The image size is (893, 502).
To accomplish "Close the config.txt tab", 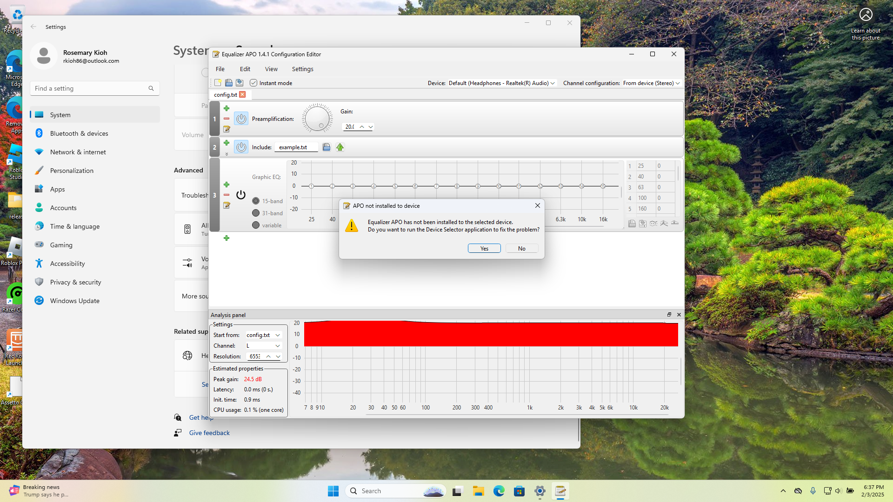I will point(242,94).
